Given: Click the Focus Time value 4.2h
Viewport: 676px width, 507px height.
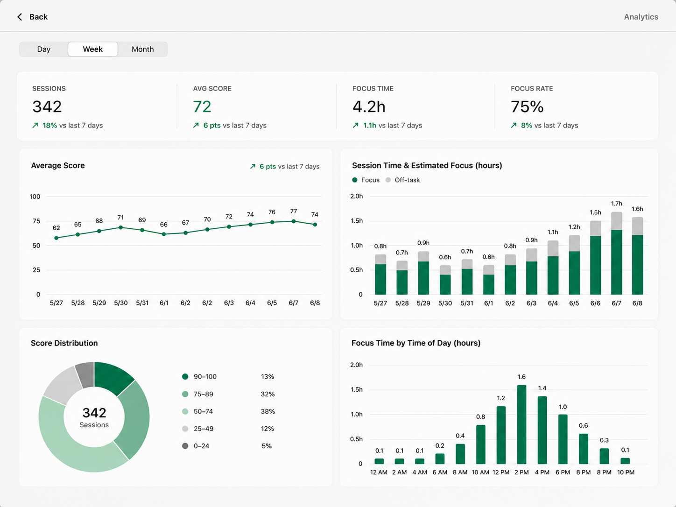Looking at the screenshot, I should 369,107.
